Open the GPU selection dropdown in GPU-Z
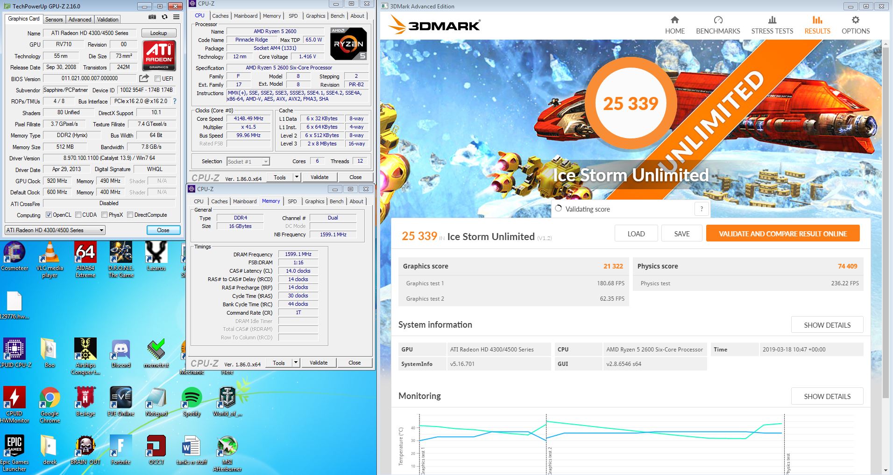Image resolution: width=893 pixels, height=475 pixels. [55, 230]
